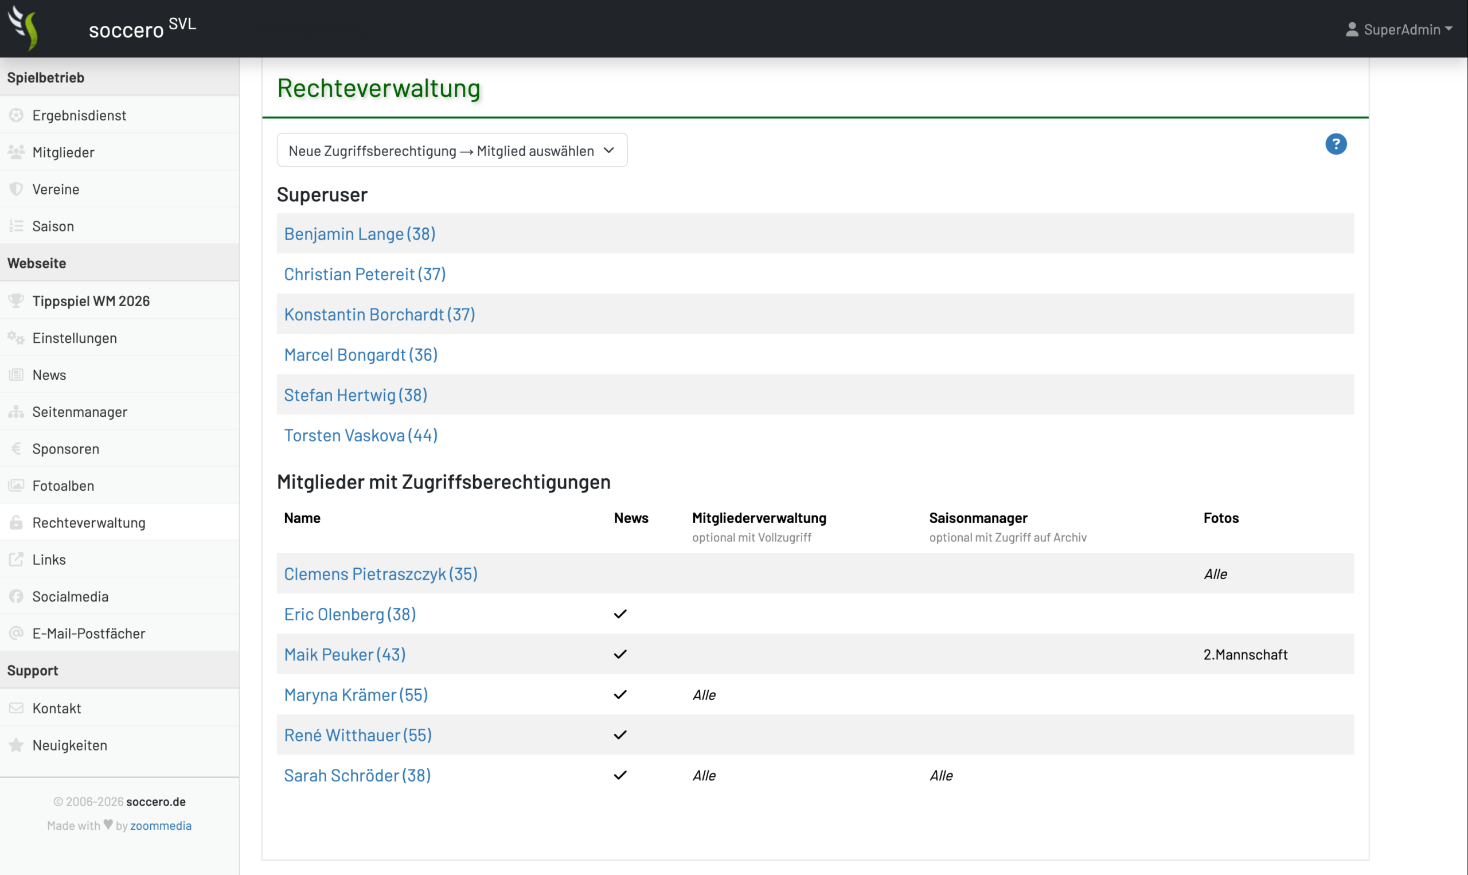Click the envelope icon beside Kontakt
This screenshot has width=1468, height=875.
pyautogui.click(x=16, y=708)
